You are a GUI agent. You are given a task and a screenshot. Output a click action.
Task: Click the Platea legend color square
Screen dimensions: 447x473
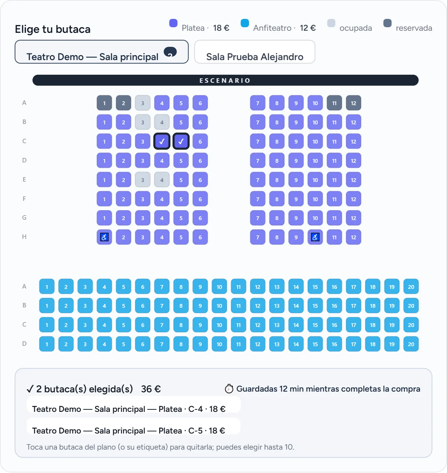173,23
